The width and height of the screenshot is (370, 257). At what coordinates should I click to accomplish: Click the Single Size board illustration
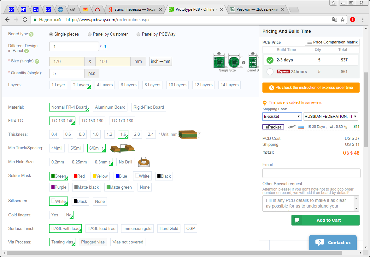227,62
